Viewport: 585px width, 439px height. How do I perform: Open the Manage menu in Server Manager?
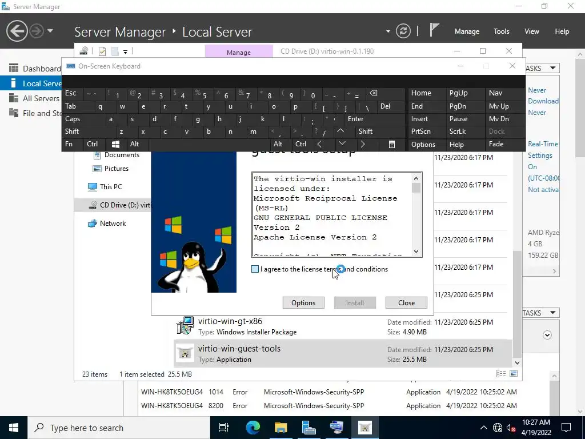tap(467, 31)
